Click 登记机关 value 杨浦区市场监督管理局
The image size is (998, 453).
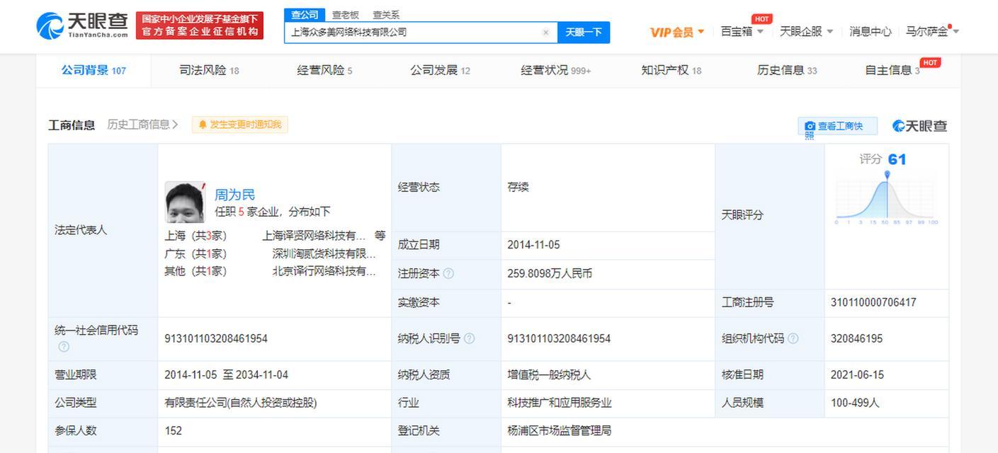559,430
